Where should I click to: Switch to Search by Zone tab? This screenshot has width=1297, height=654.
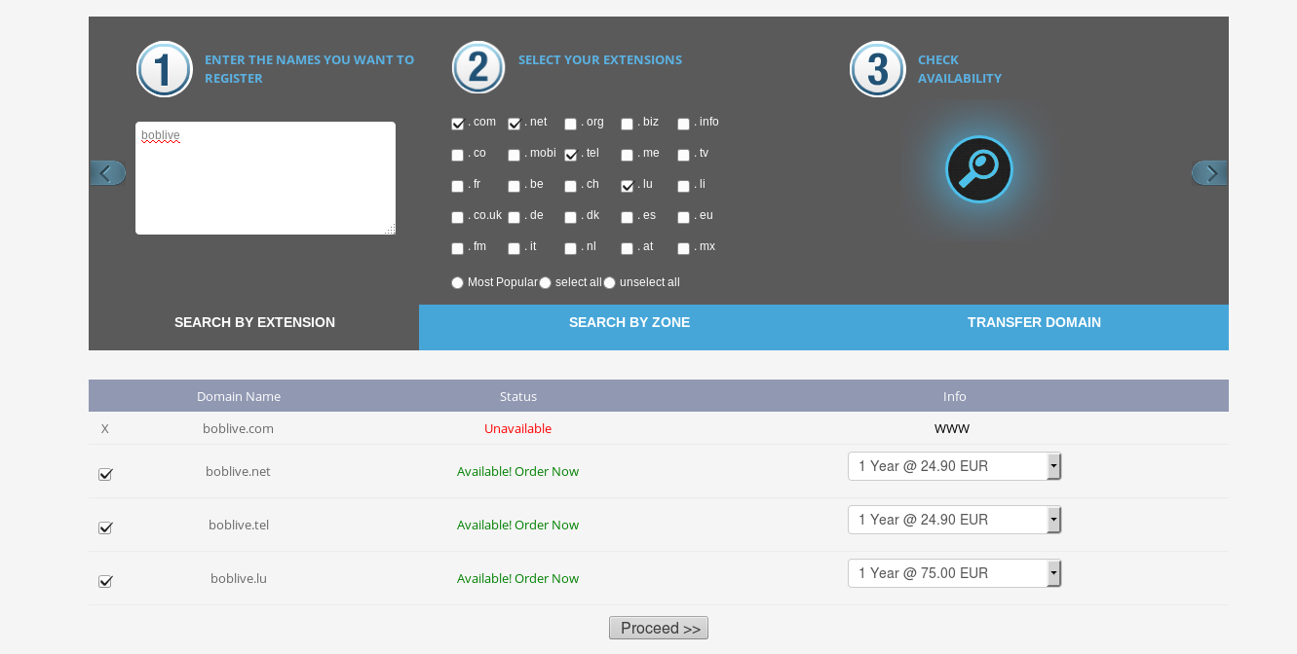point(629,327)
